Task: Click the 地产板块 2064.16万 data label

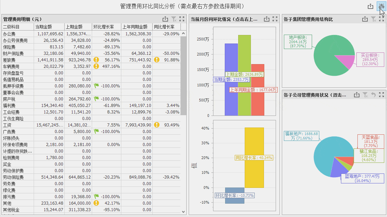Action: click(x=298, y=42)
